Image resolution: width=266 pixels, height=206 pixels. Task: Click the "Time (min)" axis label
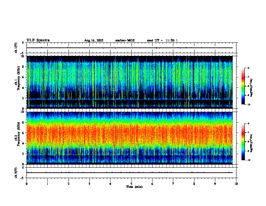[x=134, y=187]
